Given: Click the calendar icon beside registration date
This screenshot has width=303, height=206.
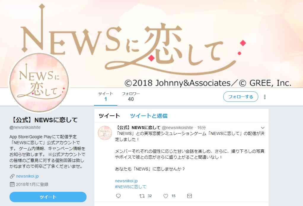Looking at the screenshot, I should click(x=12, y=184).
